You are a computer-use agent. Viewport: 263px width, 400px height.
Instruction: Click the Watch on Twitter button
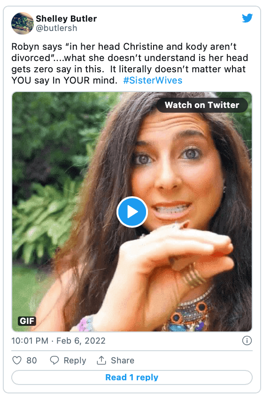pyautogui.click(x=202, y=105)
